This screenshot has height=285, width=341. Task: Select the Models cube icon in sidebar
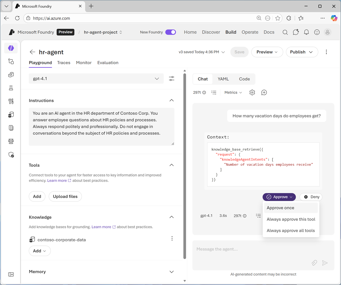click(x=11, y=75)
